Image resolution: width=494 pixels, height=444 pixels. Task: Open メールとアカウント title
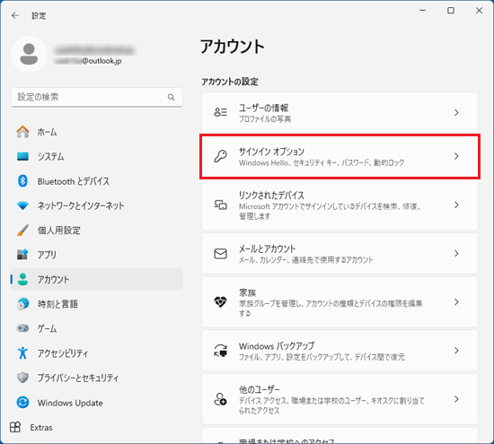click(x=267, y=248)
